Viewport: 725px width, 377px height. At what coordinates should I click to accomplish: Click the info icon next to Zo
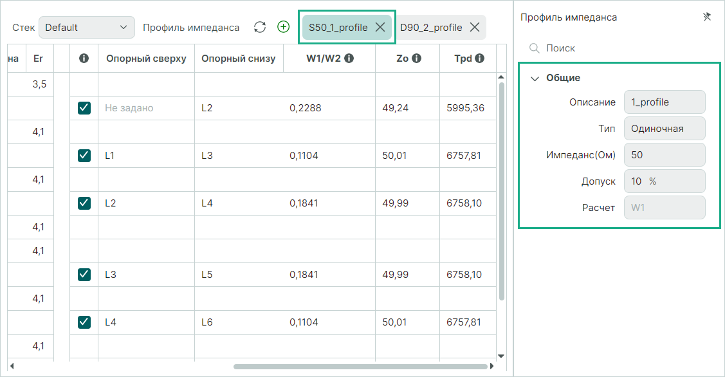tap(417, 59)
